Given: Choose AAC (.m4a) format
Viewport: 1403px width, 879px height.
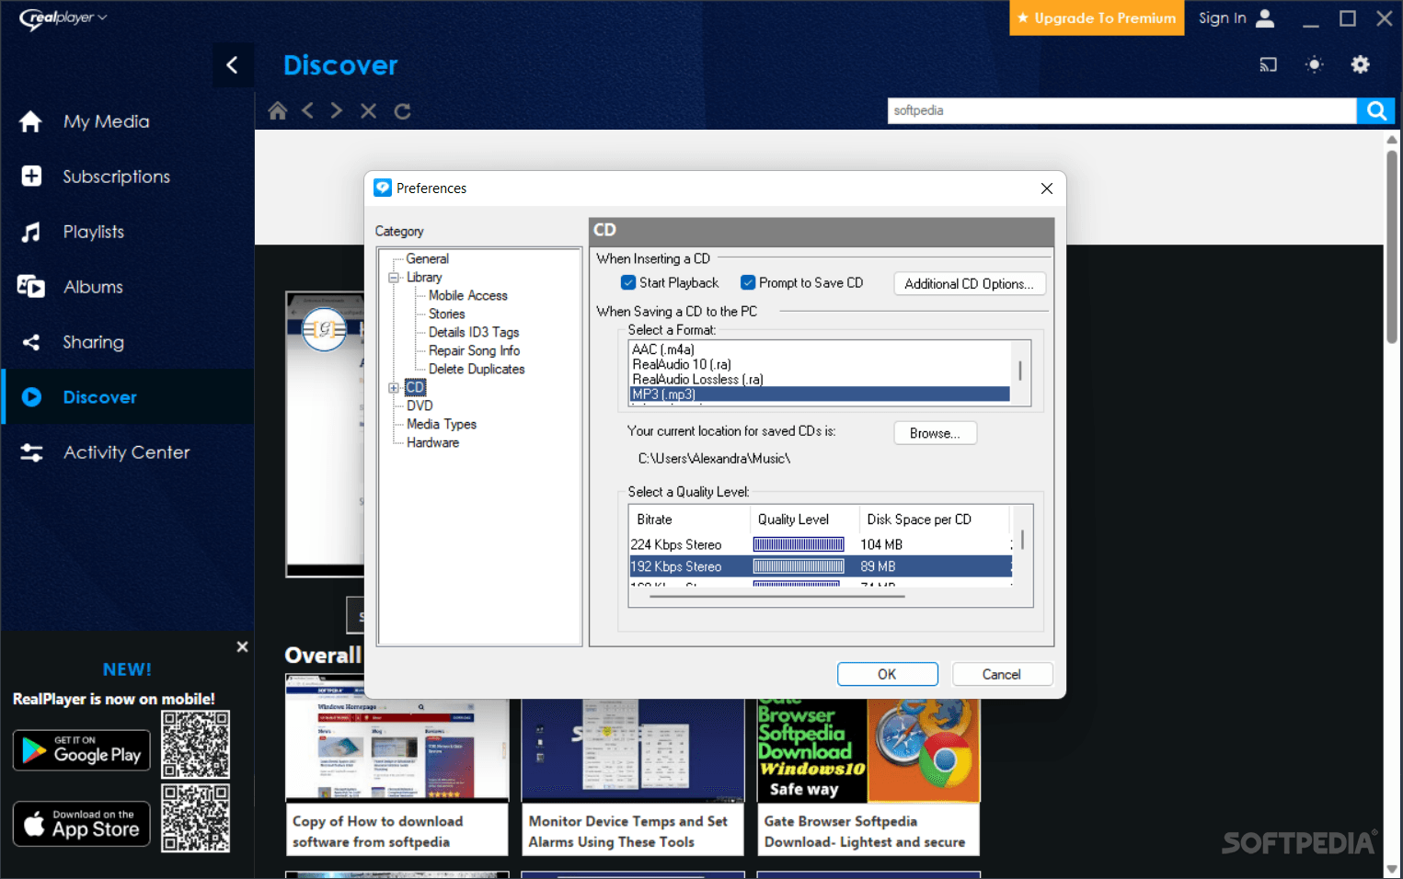Looking at the screenshot, I should click(820, 349).
